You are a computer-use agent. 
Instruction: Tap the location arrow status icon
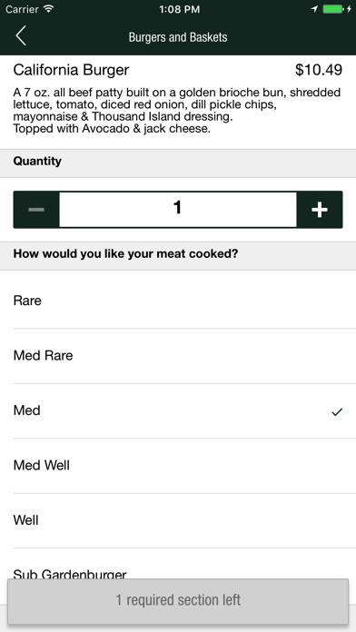tap(314, 9)
